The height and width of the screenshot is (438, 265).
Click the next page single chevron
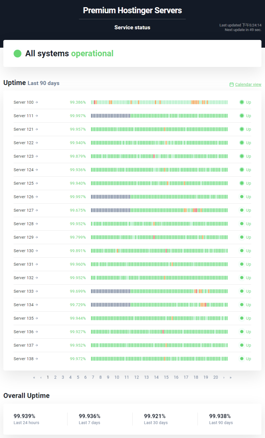[224, 377]
